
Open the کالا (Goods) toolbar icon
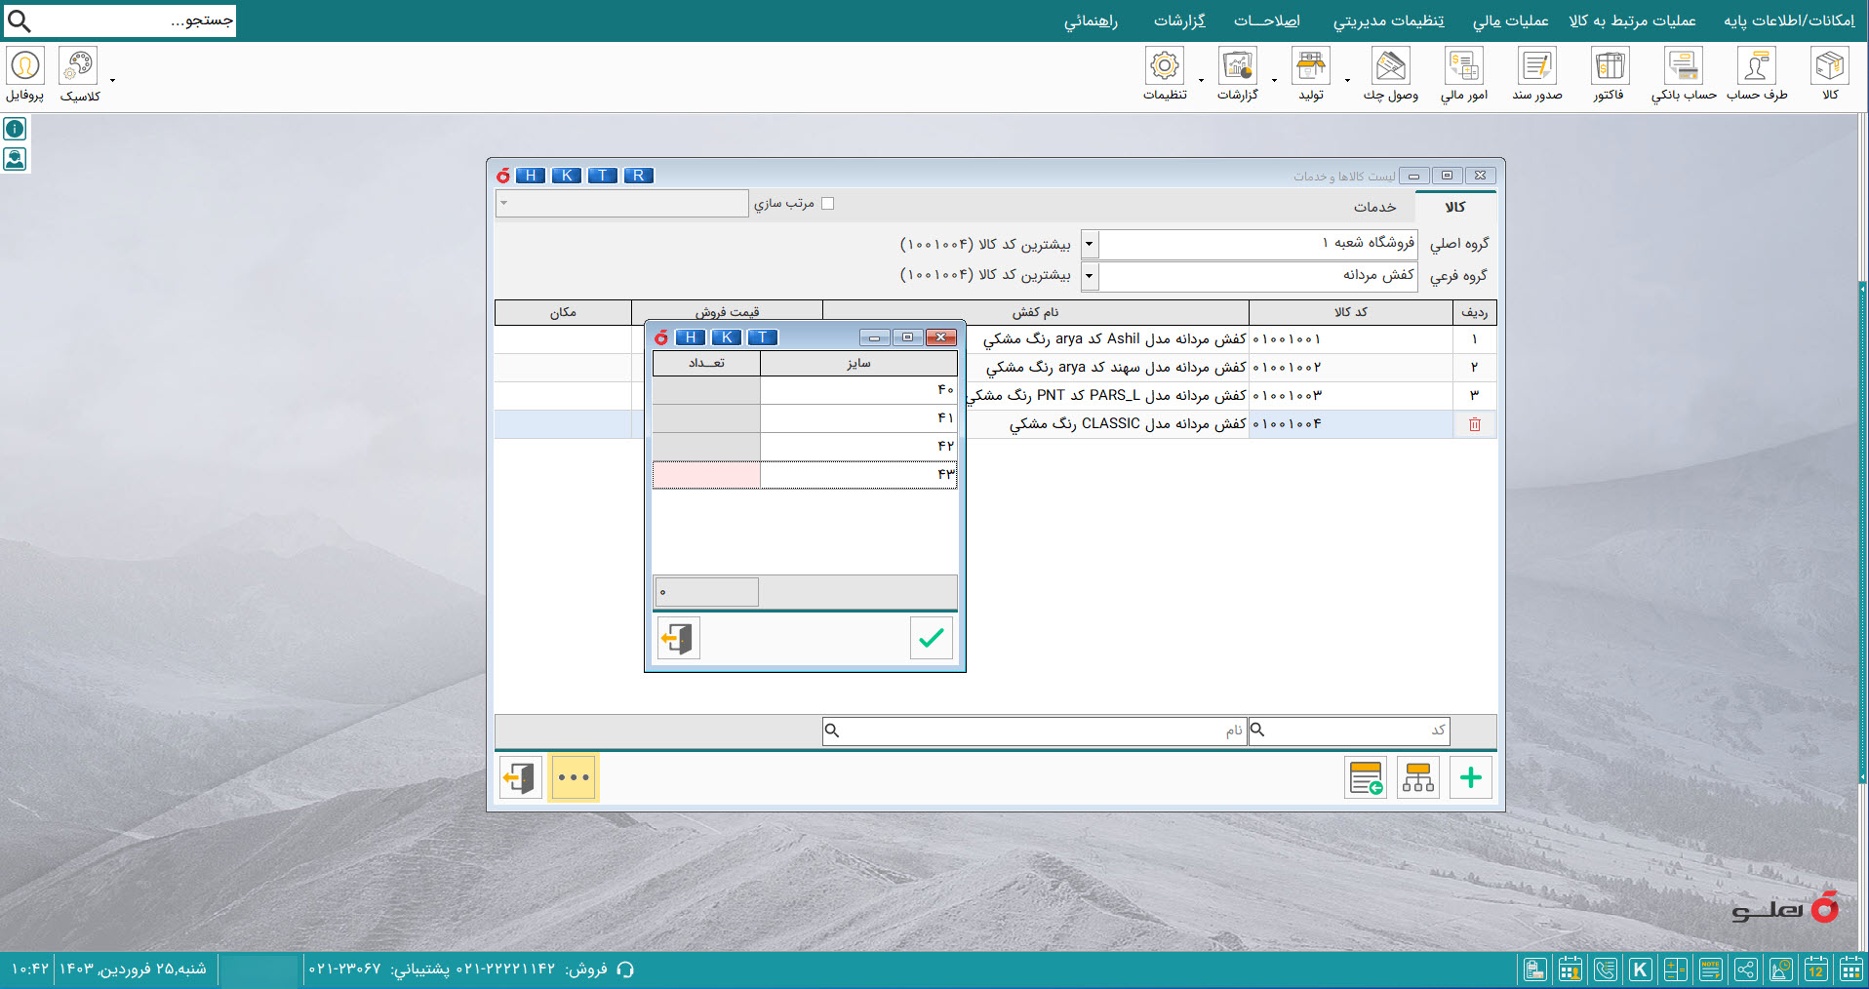click(1829, 74)
